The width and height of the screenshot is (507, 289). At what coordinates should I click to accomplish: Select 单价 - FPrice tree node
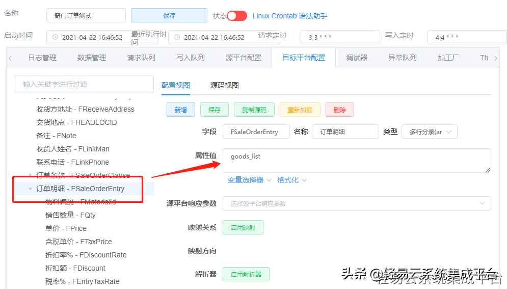(x=66, y=228)
